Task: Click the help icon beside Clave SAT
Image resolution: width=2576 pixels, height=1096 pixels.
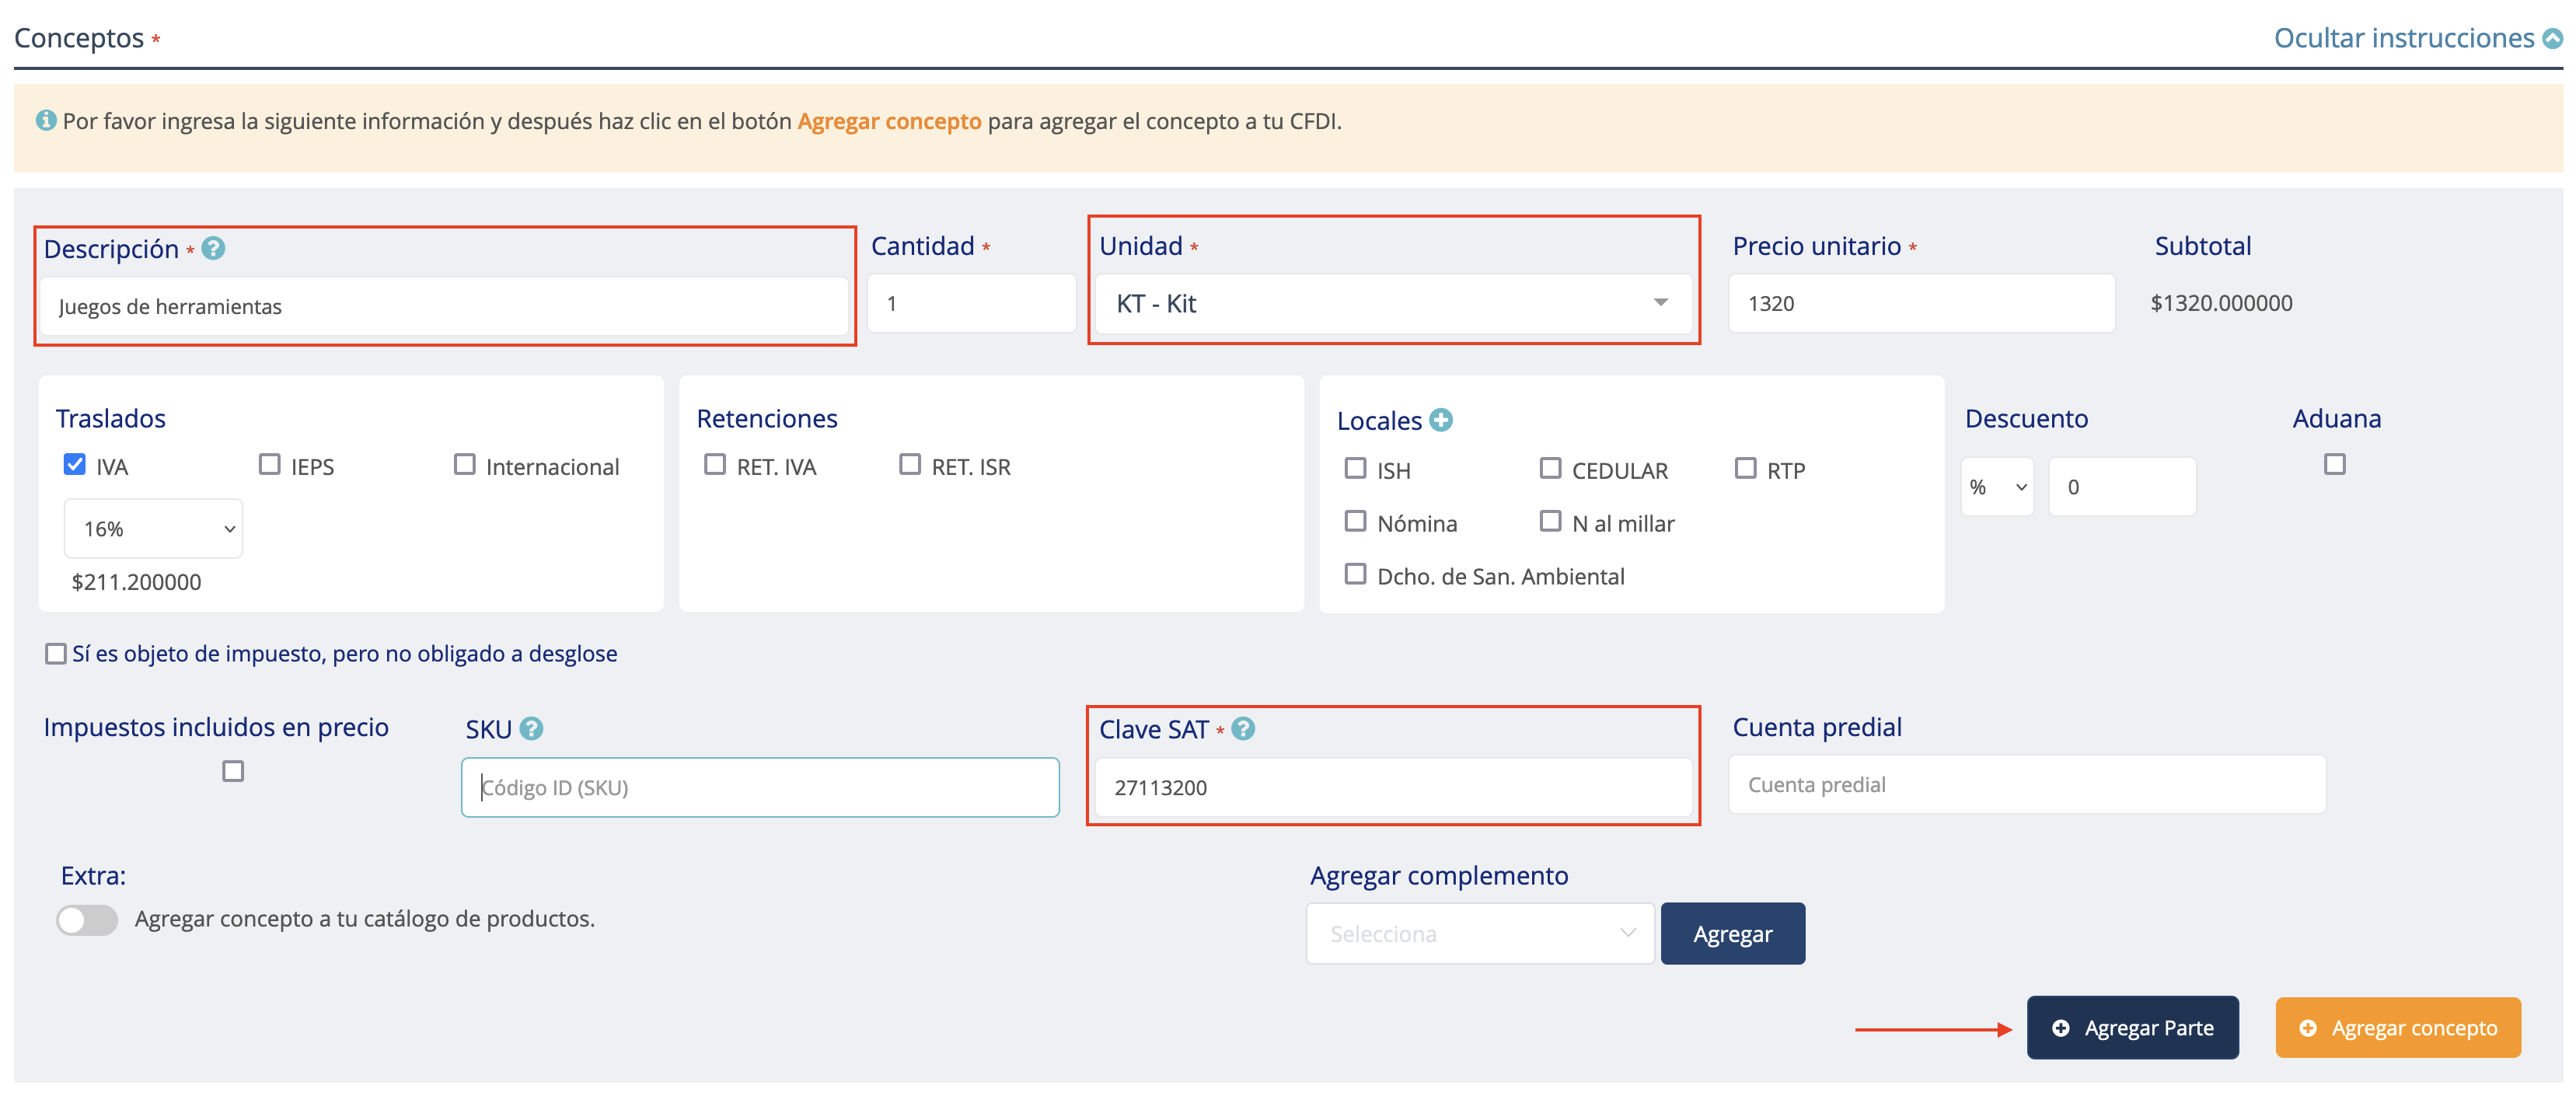Action: click(1243, 729)
